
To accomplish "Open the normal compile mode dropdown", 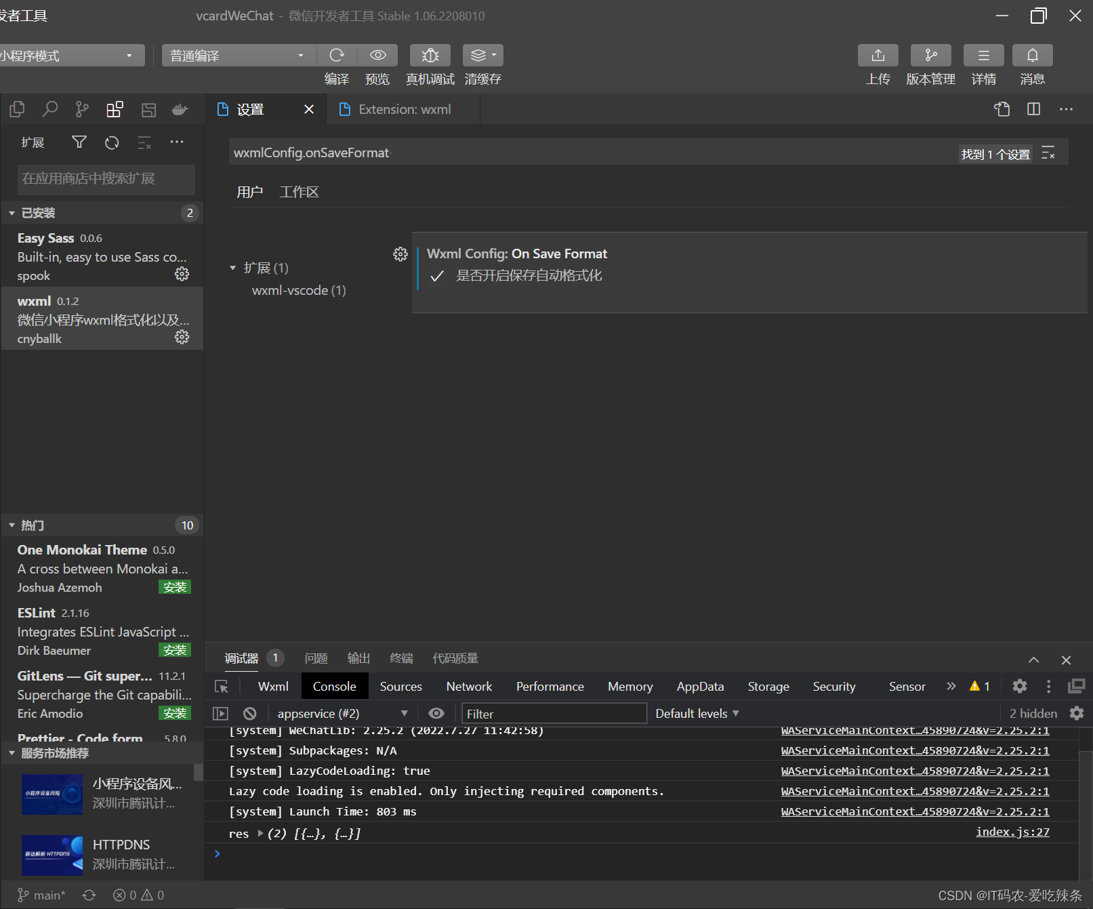I will point(239,56).
